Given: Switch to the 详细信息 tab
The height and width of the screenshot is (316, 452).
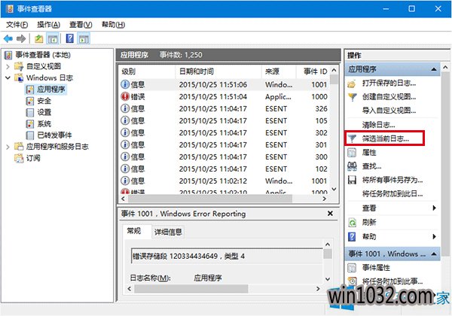Looking at the screenshot, I should tap(168, 232).
